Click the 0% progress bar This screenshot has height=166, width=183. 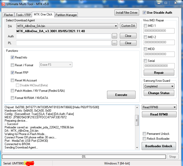84,157
